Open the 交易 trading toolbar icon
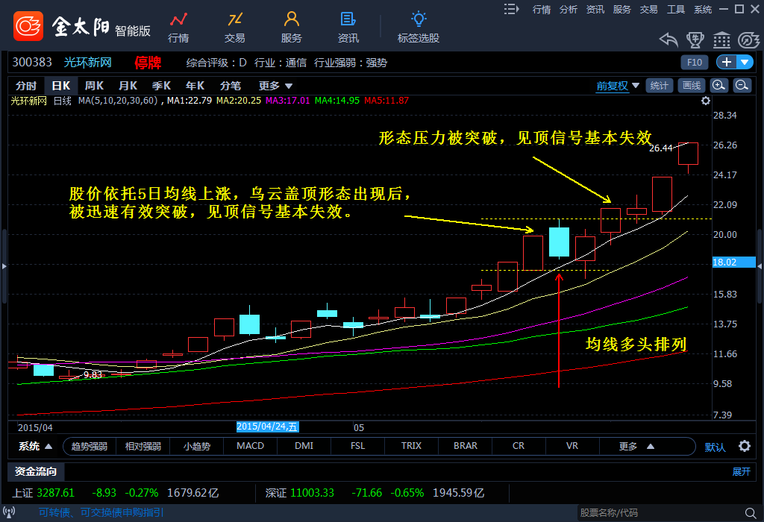Image resolution: width=764 pixels, height=522 pixels. [x=235, y=28]
